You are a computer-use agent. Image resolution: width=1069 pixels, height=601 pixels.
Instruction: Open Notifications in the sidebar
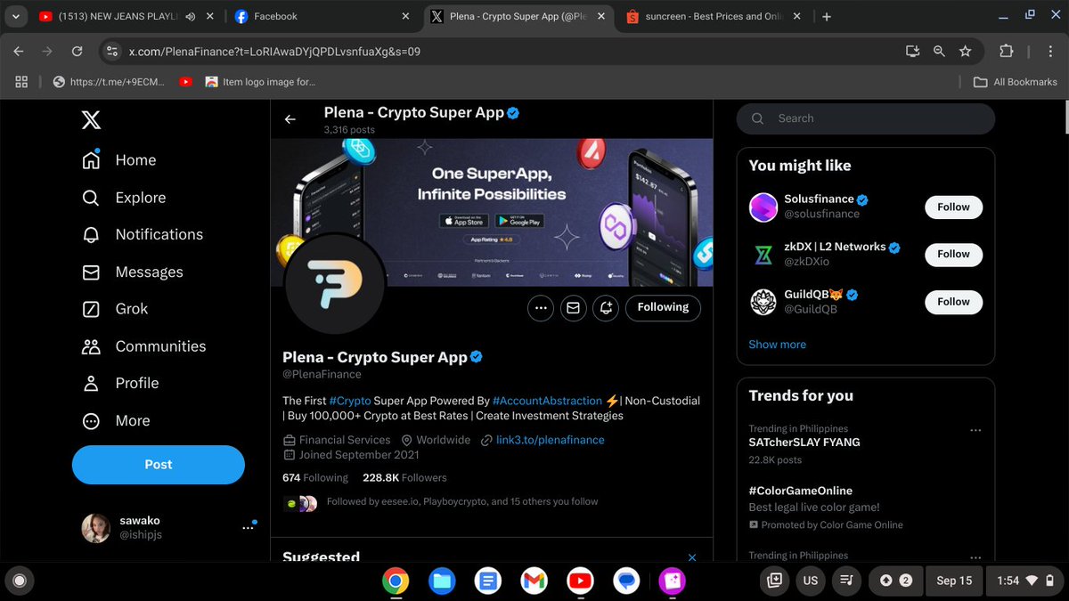[143, 235]
